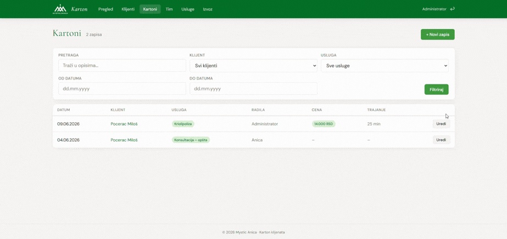Edit the 09.06.2026 record with Uredi
This screenshot has width=507, height=239.
[x=442, y=124]
